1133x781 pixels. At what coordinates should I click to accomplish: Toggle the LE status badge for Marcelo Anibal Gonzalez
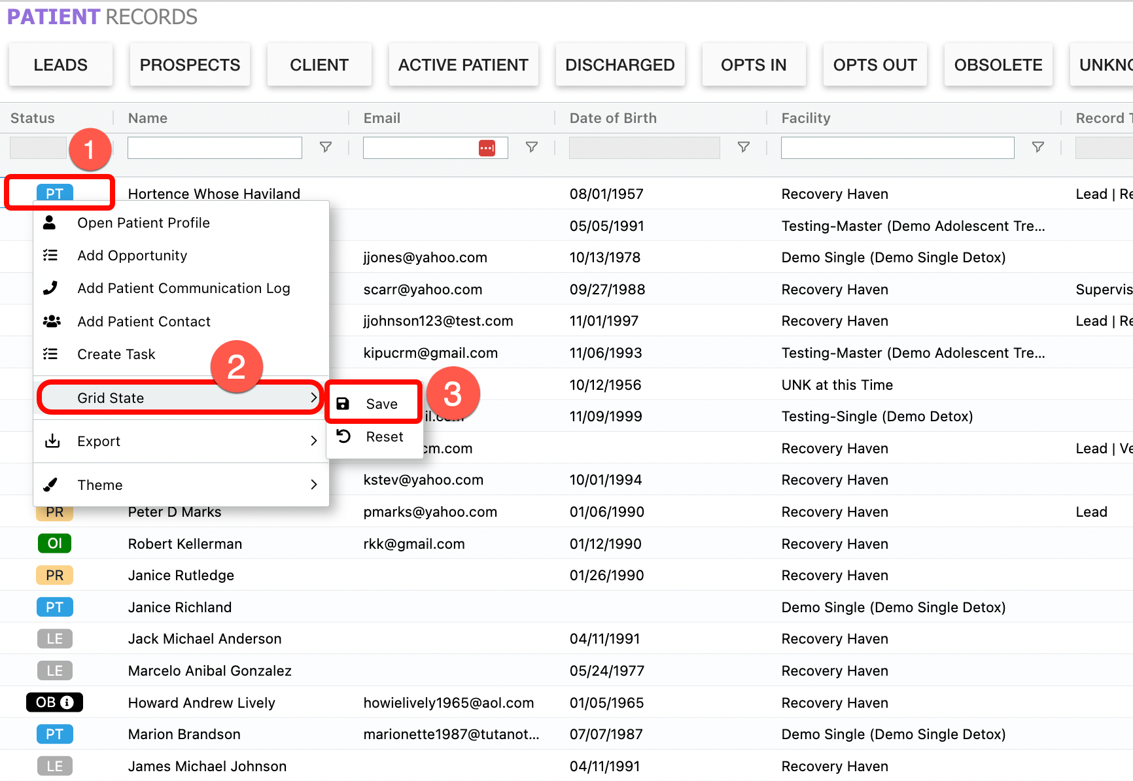(x=54, y=670)
